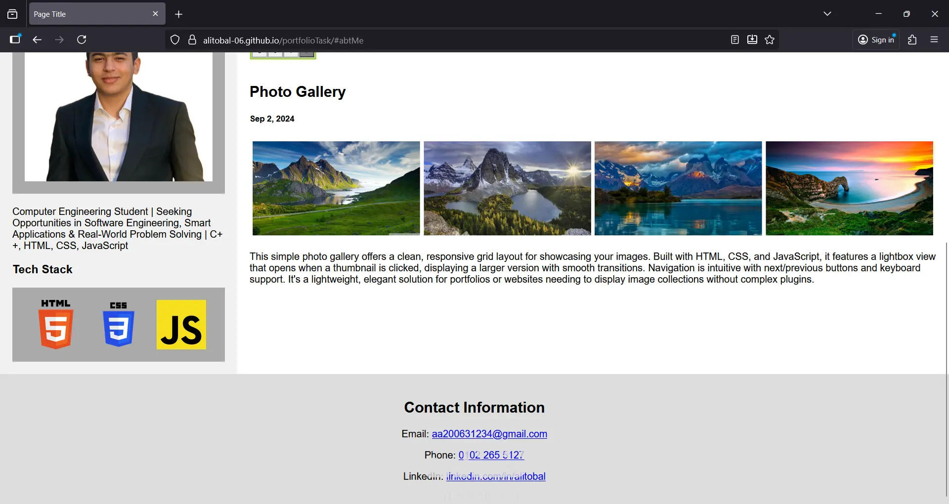
Task: Open the linkedin.com/in/alitobal link
Action: [x=496, y=476]
